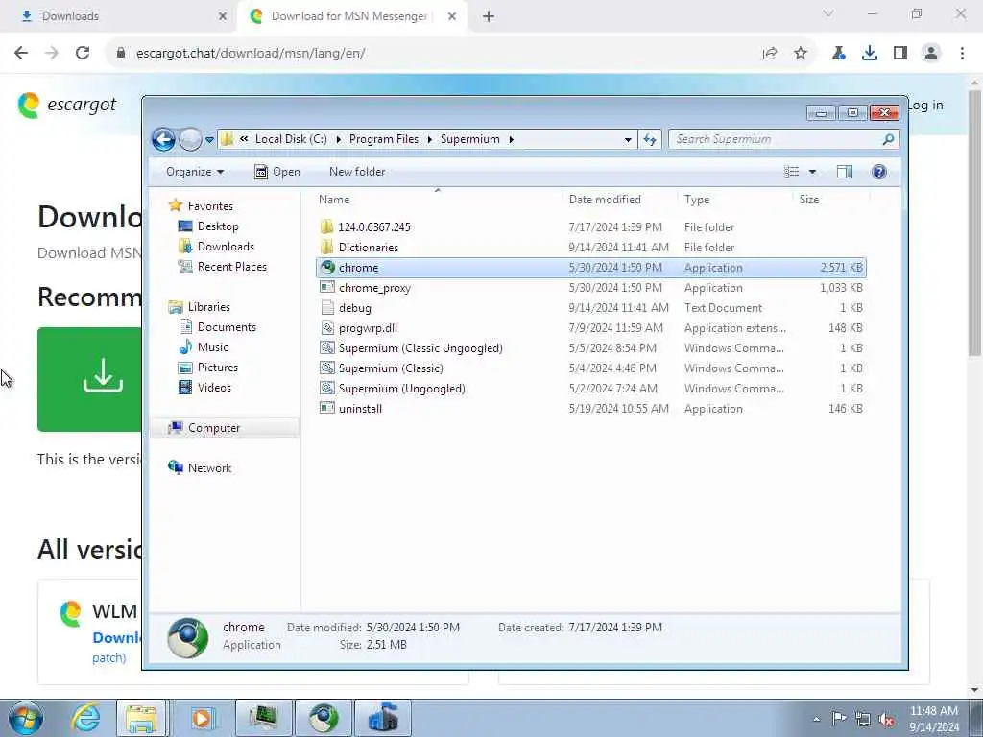Image resolution: width=983 pixels, height=737 pixels.
Task: Click the browser back arrow
Action: coord(21,54)
